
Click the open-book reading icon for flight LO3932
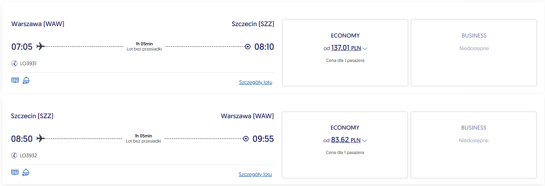[x=15, y=172]
